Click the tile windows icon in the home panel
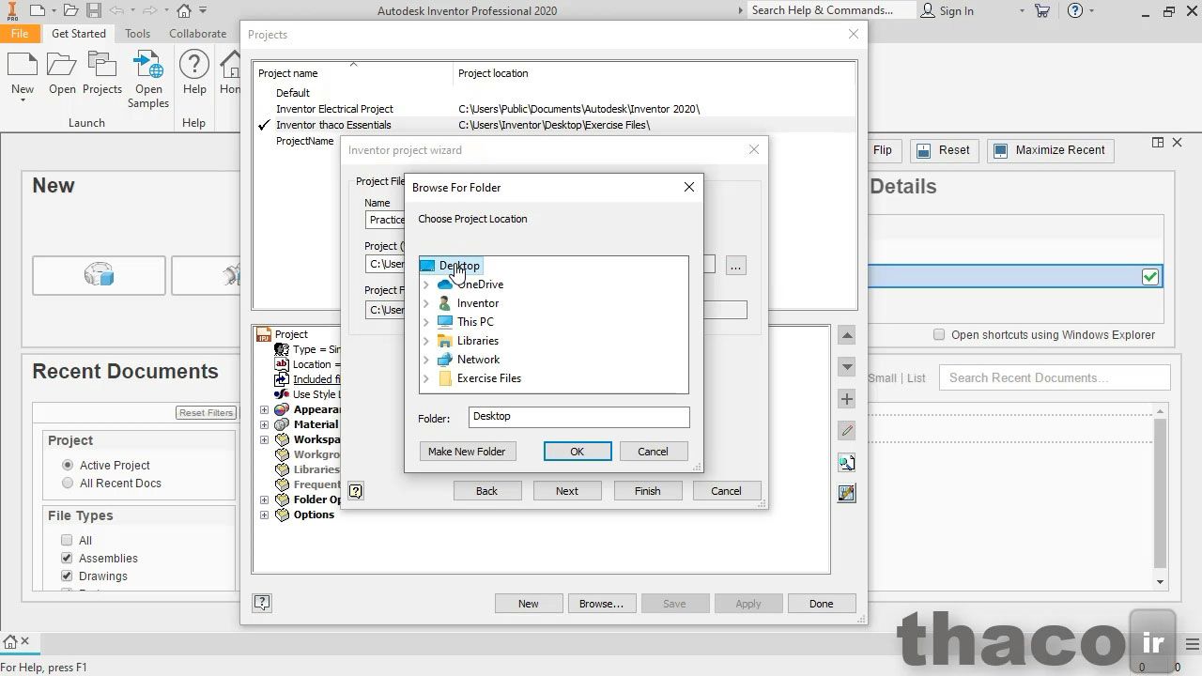This screenshot has height=676, width=1202. 1158,143
